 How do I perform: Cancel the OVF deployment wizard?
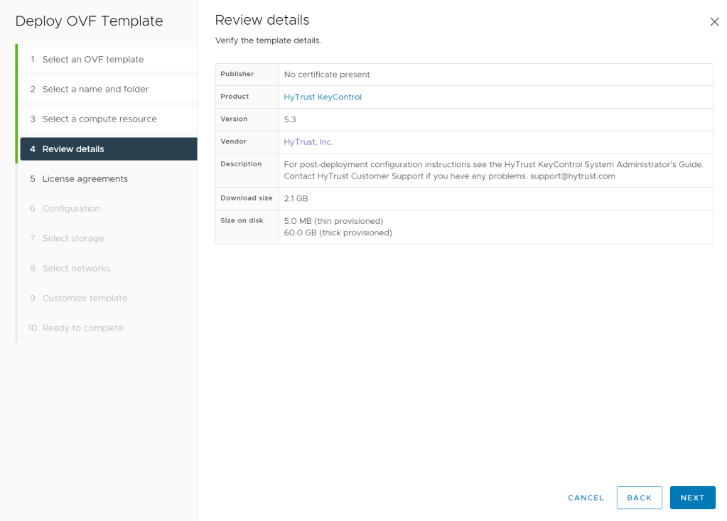pos(586,498)
